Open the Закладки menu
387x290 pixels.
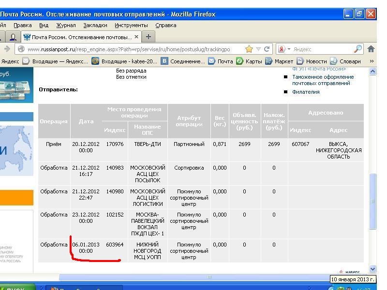(95, 25)
